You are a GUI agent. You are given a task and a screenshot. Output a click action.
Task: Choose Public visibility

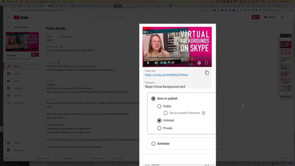click(159, 106)
